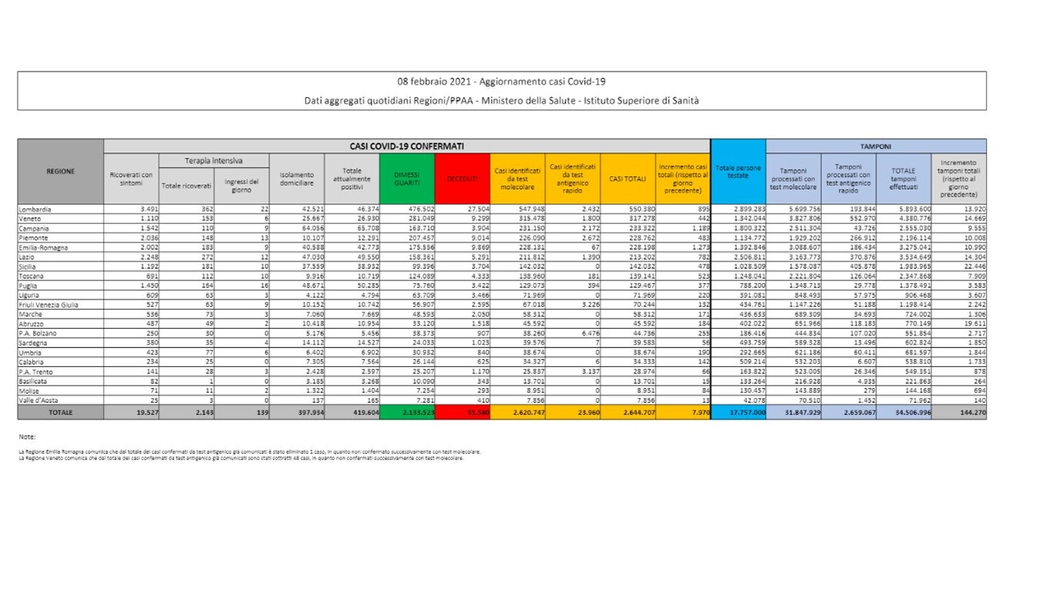This screenshot has height=592, width=1053.
Task: Click the blue 'Totale persone testate' header
Action: pos(738,172)
